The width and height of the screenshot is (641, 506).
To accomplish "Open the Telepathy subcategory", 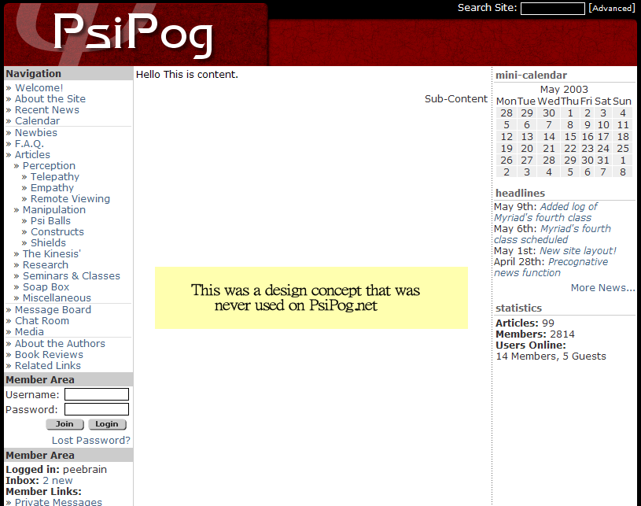I will click(x=55, y=177).
